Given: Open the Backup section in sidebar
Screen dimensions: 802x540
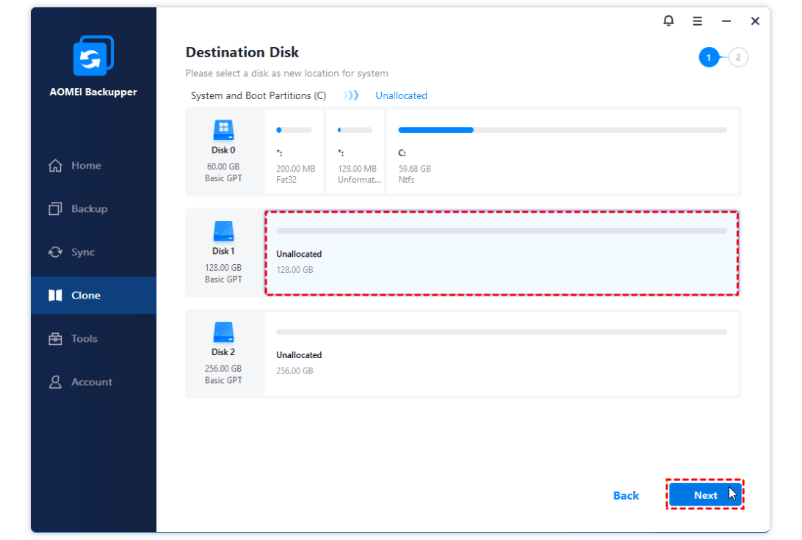Looking at the screenshot, I should point(89,209).
